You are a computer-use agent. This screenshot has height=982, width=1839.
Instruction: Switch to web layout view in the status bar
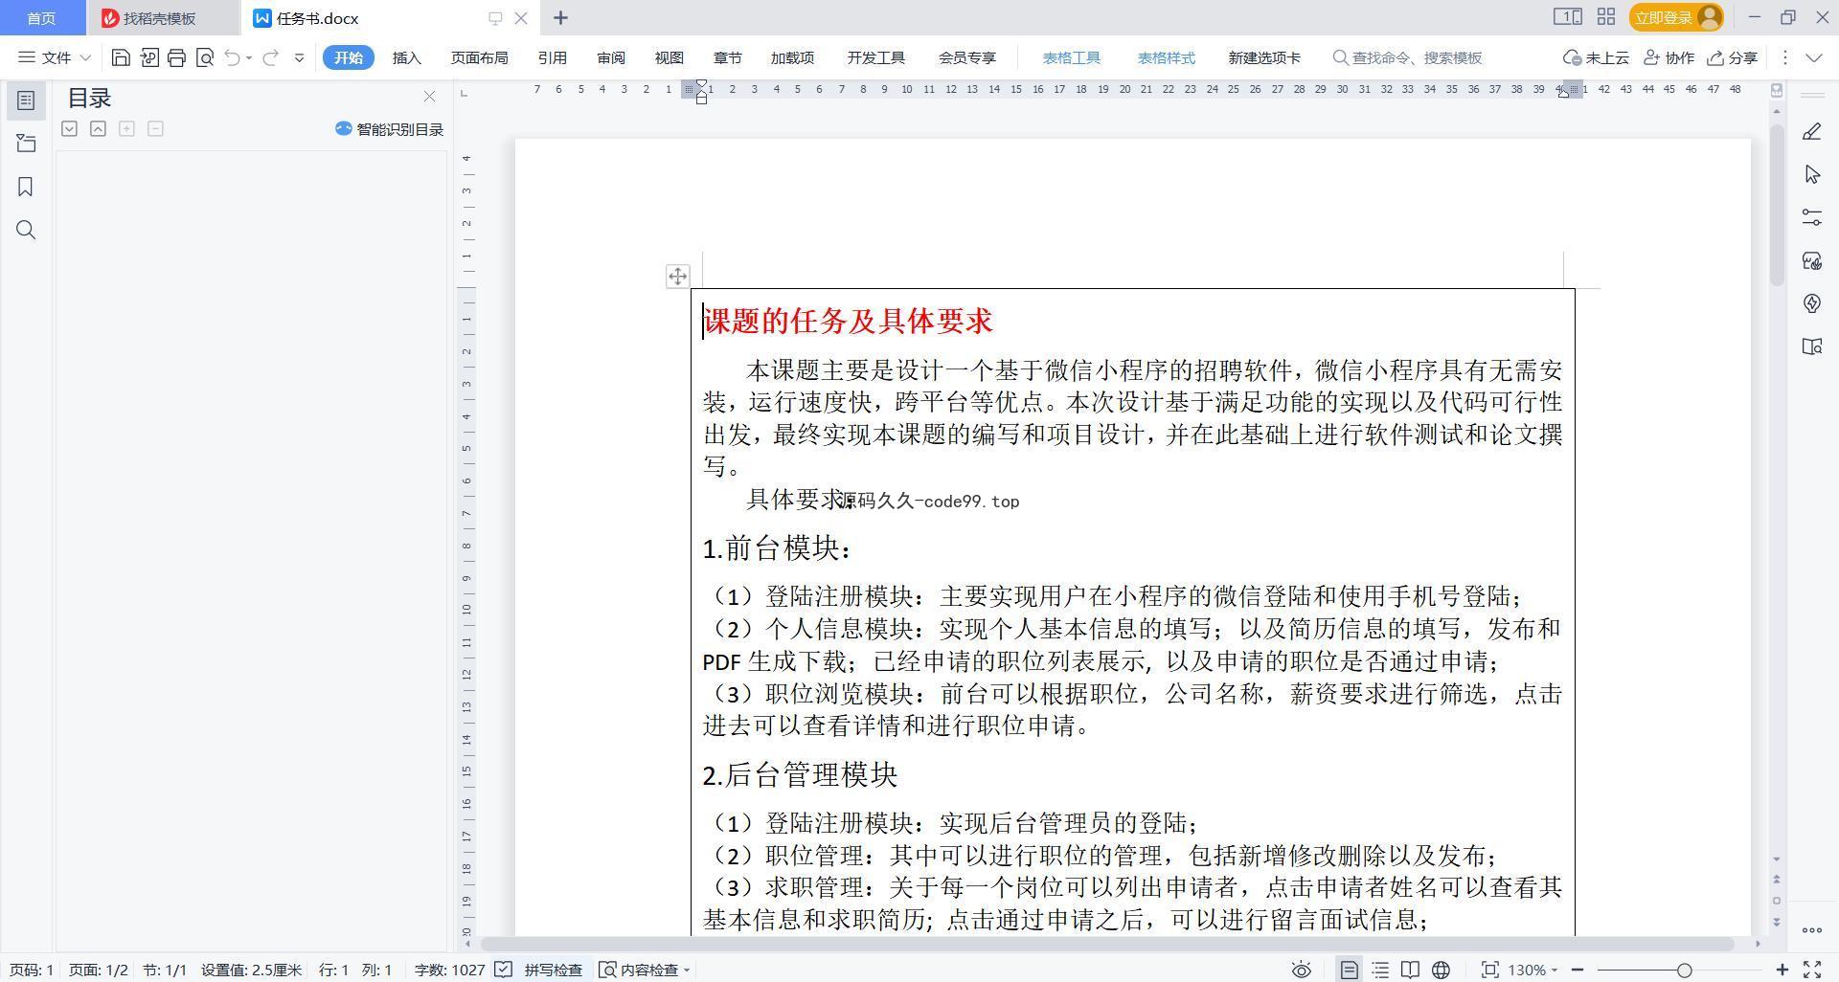coord(1441,970)
